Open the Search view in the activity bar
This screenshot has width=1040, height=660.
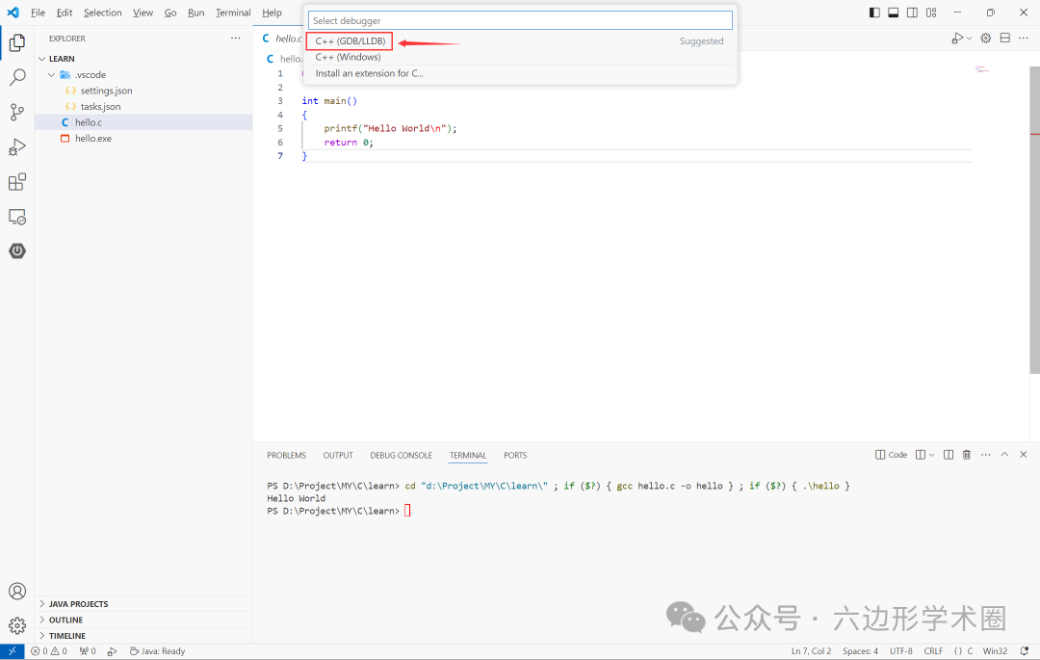click(16, 77)
